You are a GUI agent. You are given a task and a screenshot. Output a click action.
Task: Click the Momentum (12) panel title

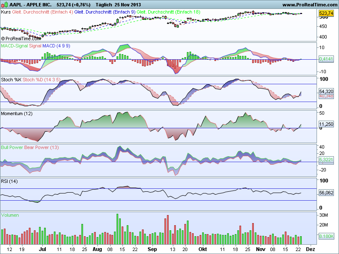click(17, 113)
